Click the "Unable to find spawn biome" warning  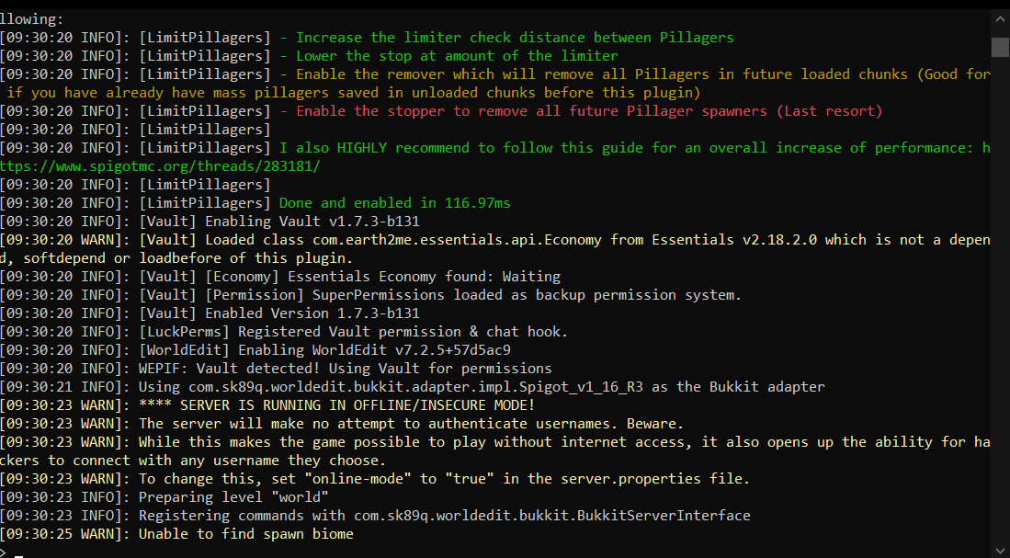click(245, 534)
